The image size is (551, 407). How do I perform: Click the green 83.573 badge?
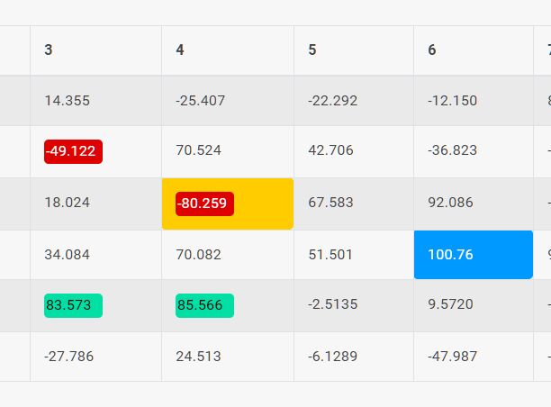pyautogui.click(x=73, y=305)
